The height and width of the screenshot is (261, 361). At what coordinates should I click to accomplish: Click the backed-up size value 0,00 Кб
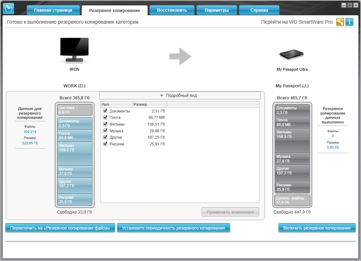coord(333,147)
